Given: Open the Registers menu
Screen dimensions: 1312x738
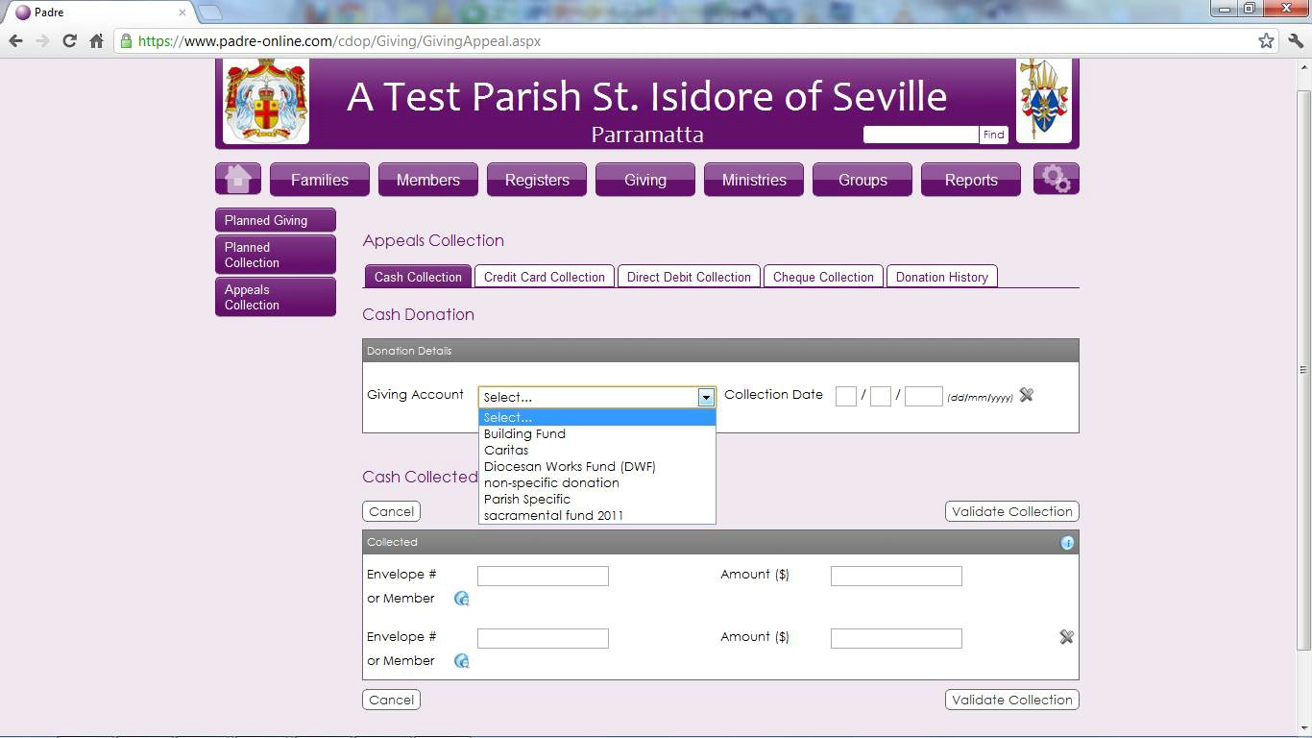Looking at the screenshot, I should pos(537,180).
